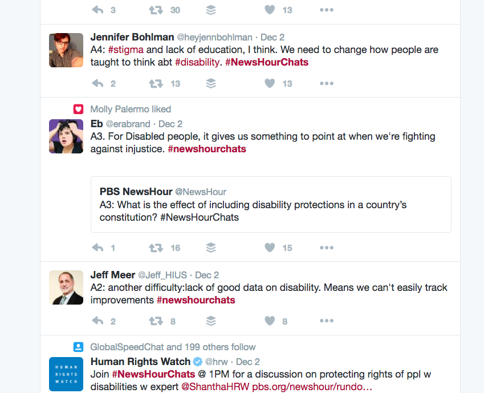Open more menu on Eb's tweet

click(326, 248)
